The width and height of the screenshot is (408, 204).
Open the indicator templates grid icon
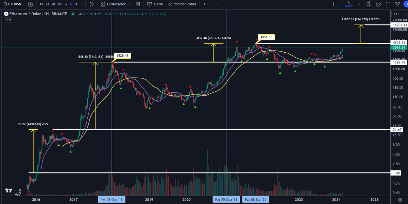(x=137, y=4)
